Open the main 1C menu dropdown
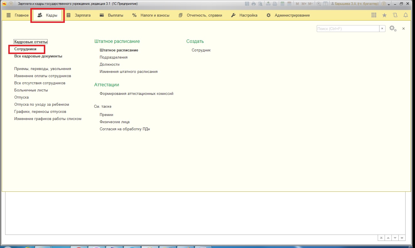The height and width of the screenshot is (248, 415). click(x=11, y=4)
